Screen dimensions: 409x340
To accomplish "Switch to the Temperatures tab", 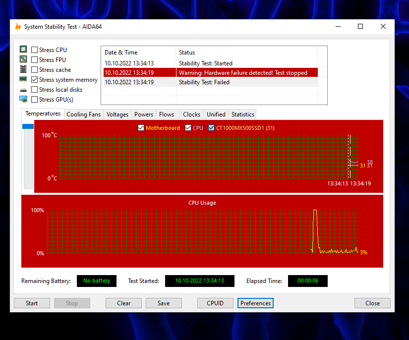I will [43, 113].
